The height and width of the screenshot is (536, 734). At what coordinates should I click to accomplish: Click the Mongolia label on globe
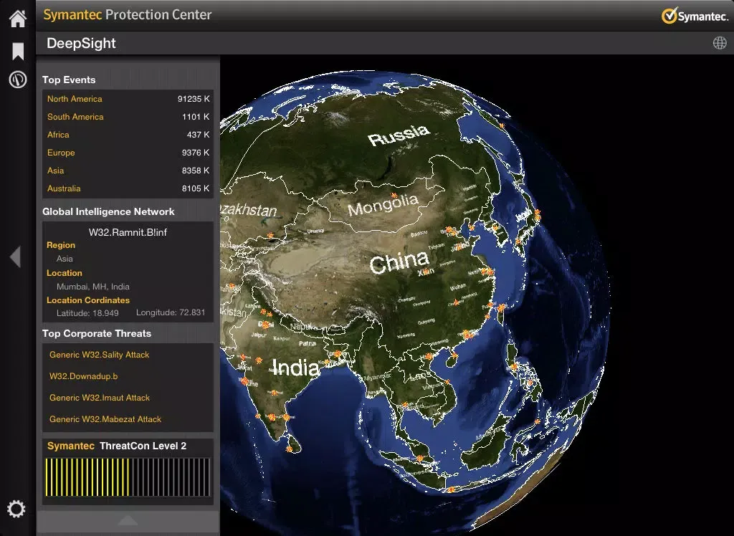pyautogui.click(x=383, y=204)
